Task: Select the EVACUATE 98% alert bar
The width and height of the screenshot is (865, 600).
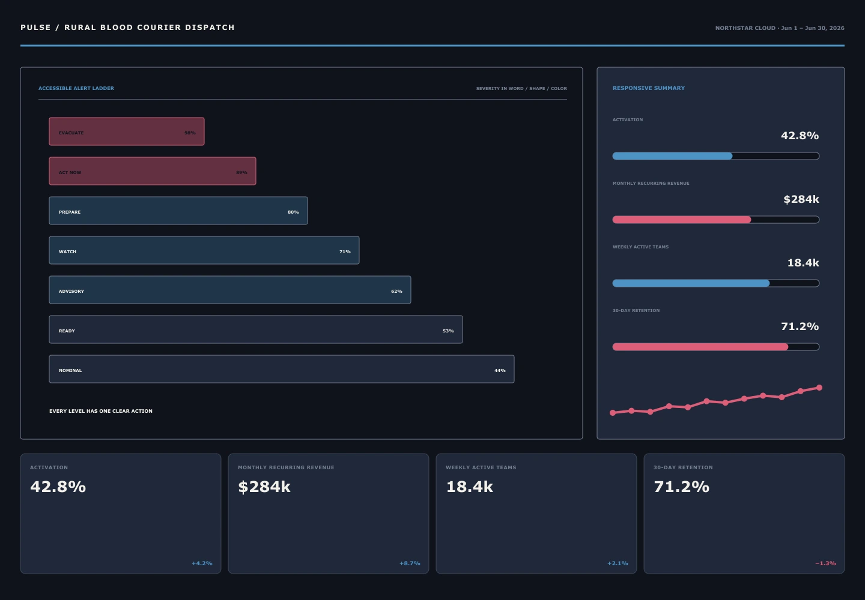Action: click(x=127, y=131)
